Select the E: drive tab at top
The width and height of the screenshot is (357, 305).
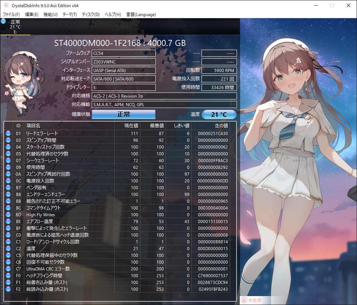tap(15, 27)
